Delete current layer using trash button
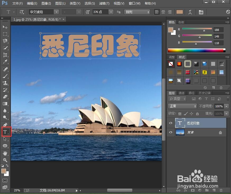231x194 pixels. [x=221, y=190]
